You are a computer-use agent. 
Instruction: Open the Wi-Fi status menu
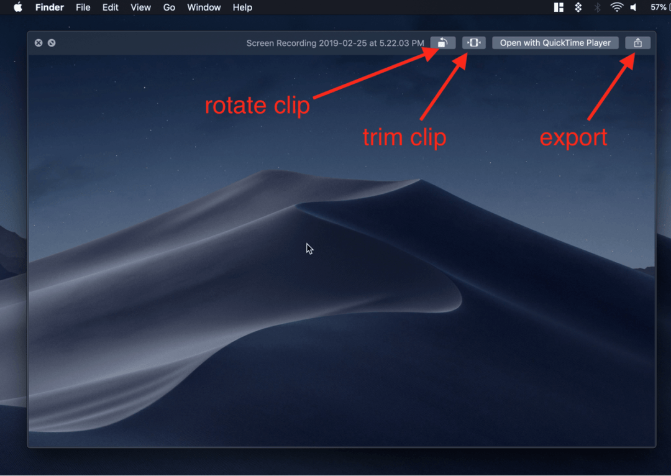point(616,7)
